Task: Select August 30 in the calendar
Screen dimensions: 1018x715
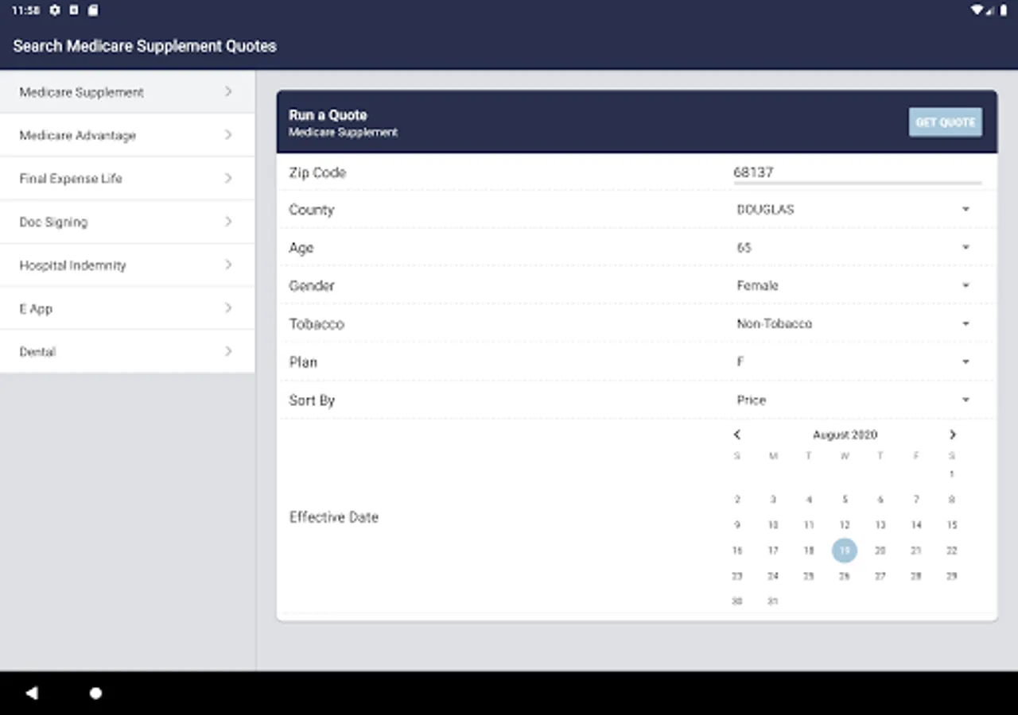Action: (x=737, y=601)
